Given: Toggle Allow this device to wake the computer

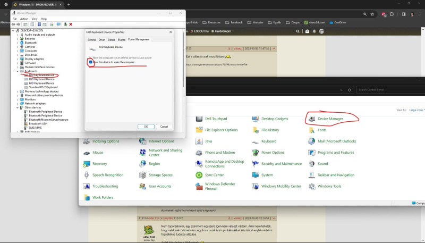Looking at the screenshot, I should 90,62.
